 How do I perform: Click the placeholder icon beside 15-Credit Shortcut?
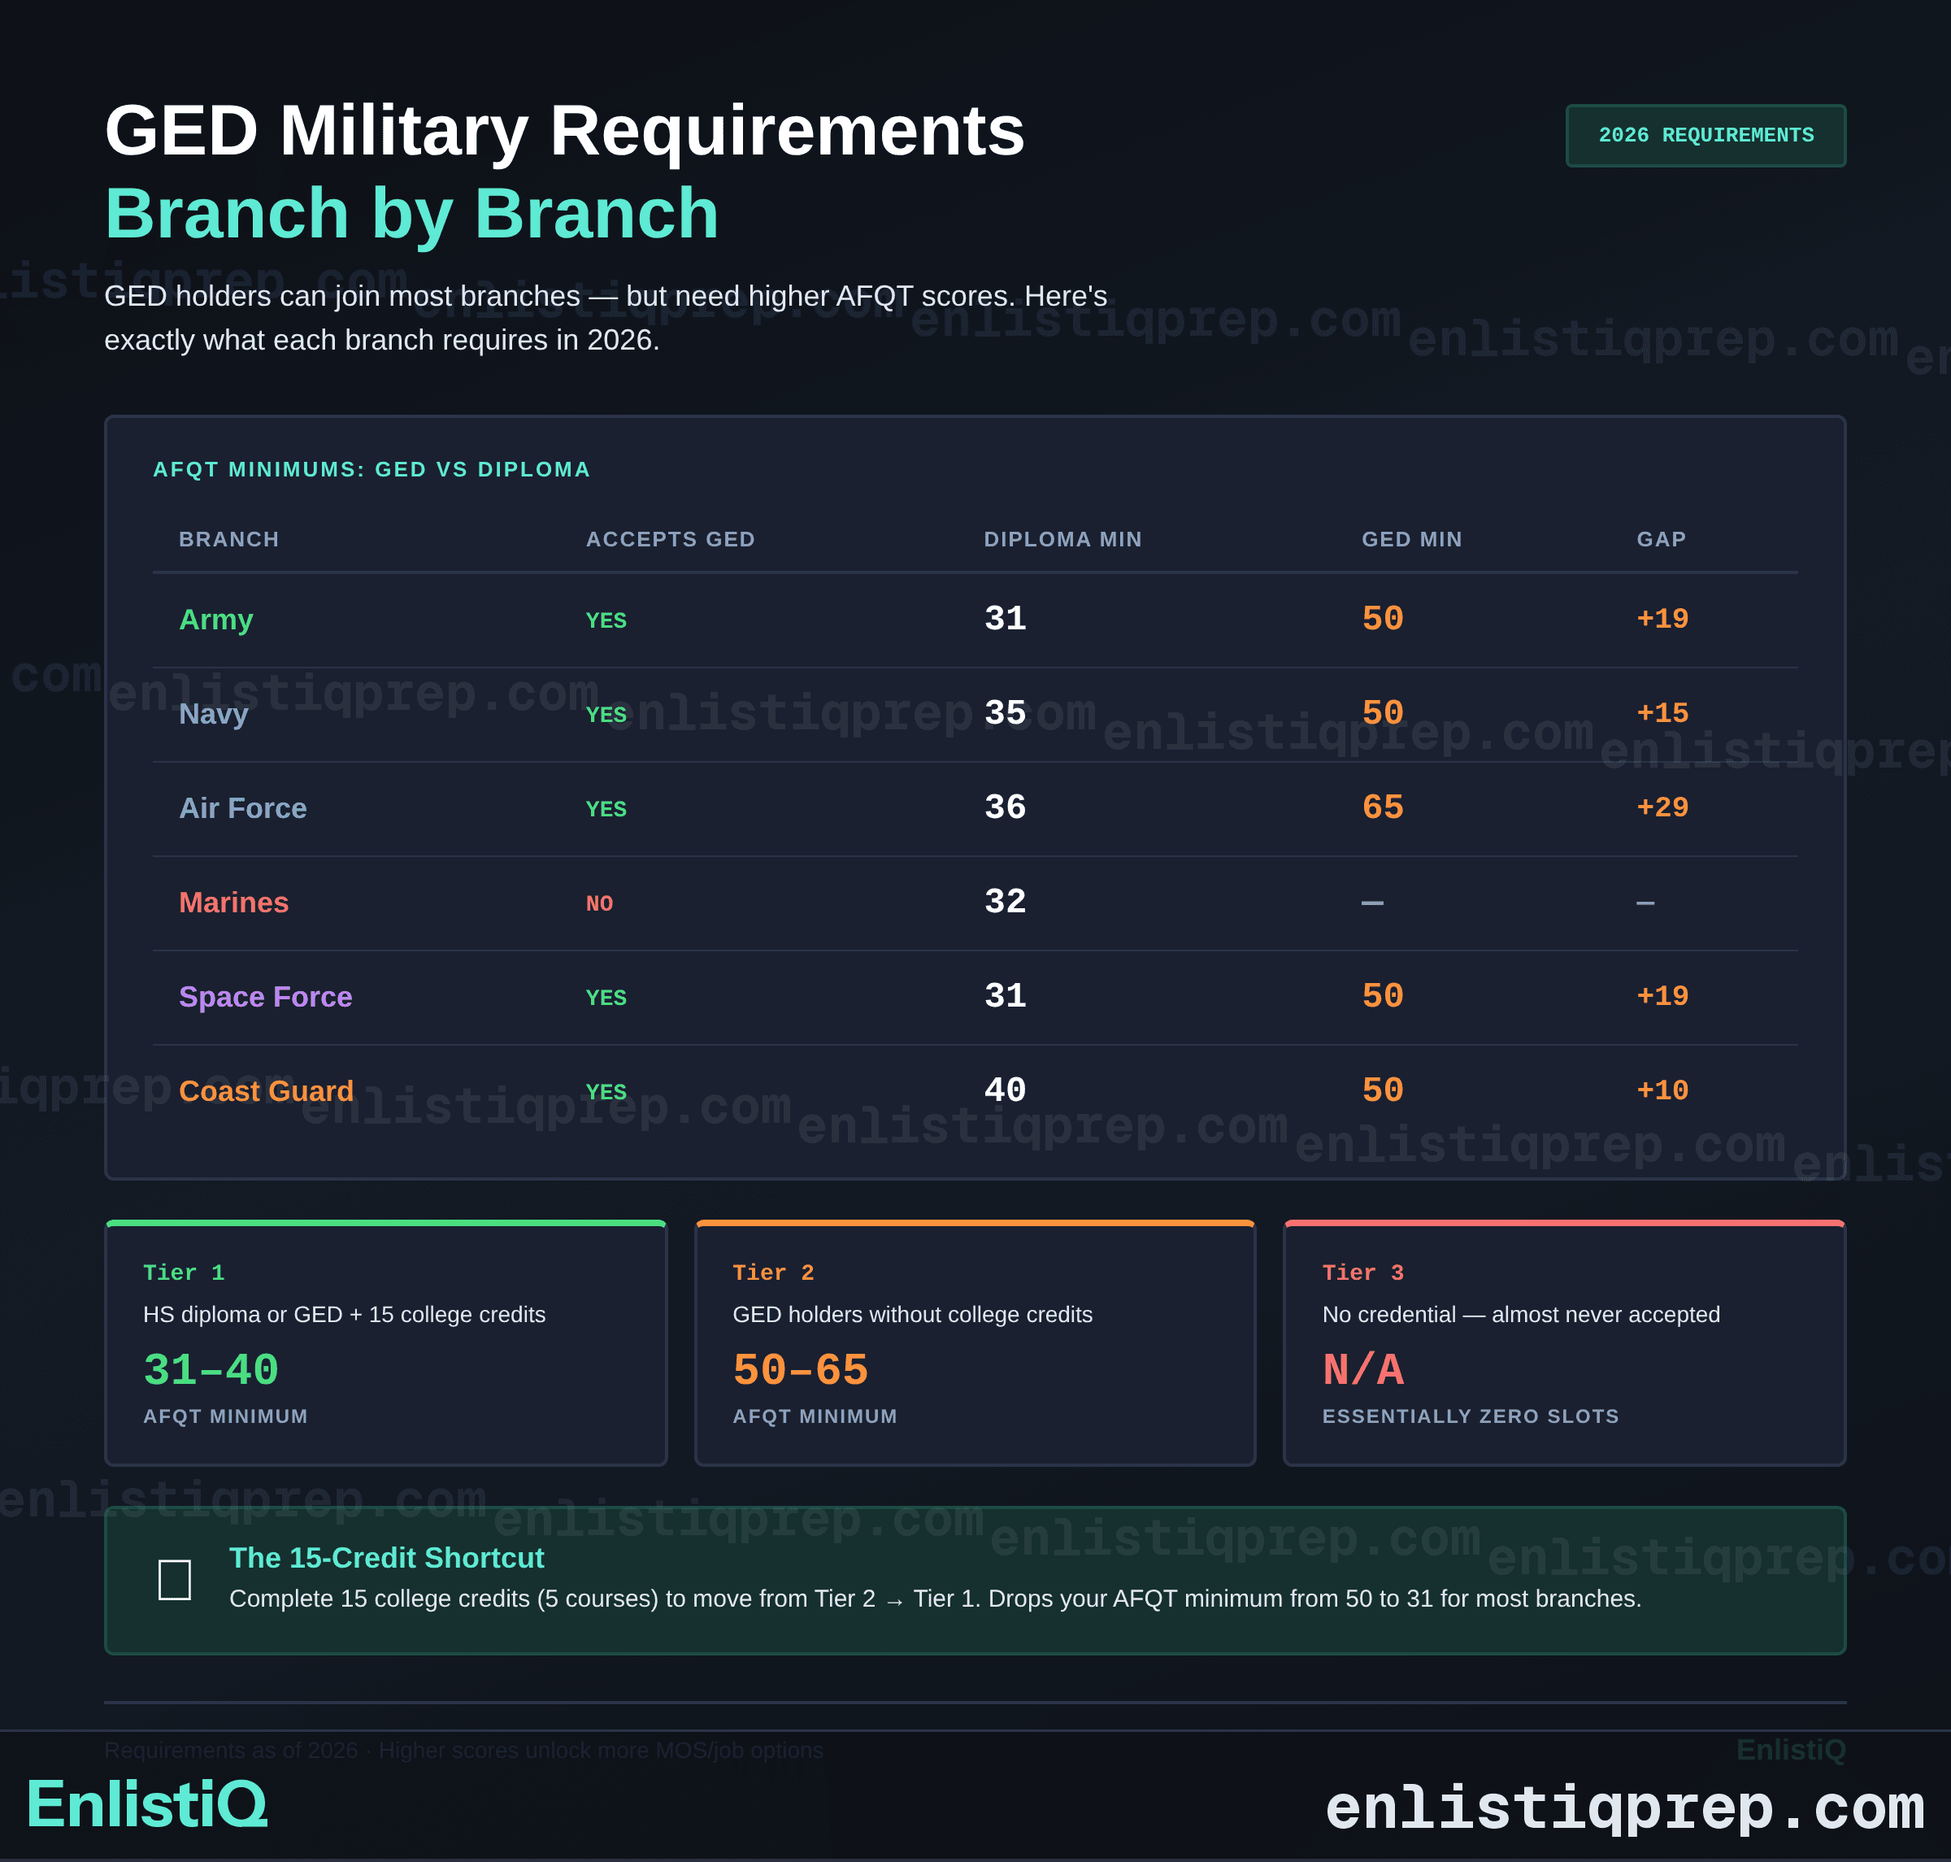point(175,1579)
